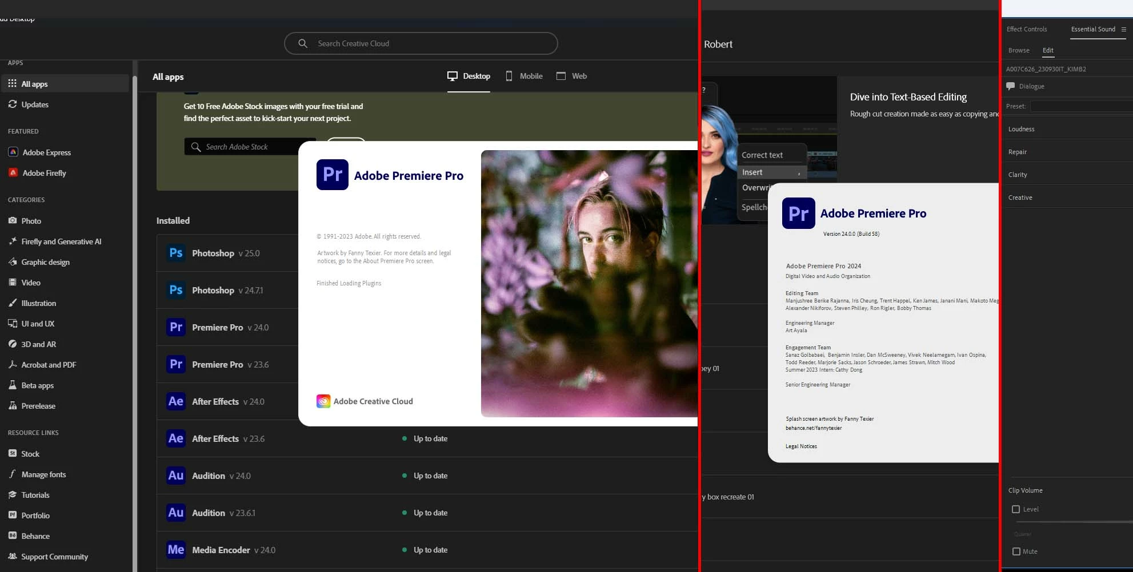Open Updates via its refresh icon
This screenshot has height=572, width=1133.
13,104
